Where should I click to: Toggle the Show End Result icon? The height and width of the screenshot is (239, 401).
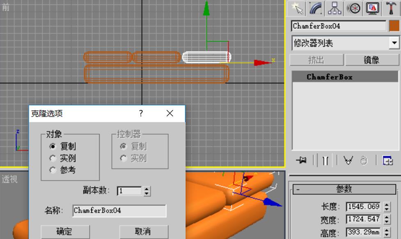324,161
